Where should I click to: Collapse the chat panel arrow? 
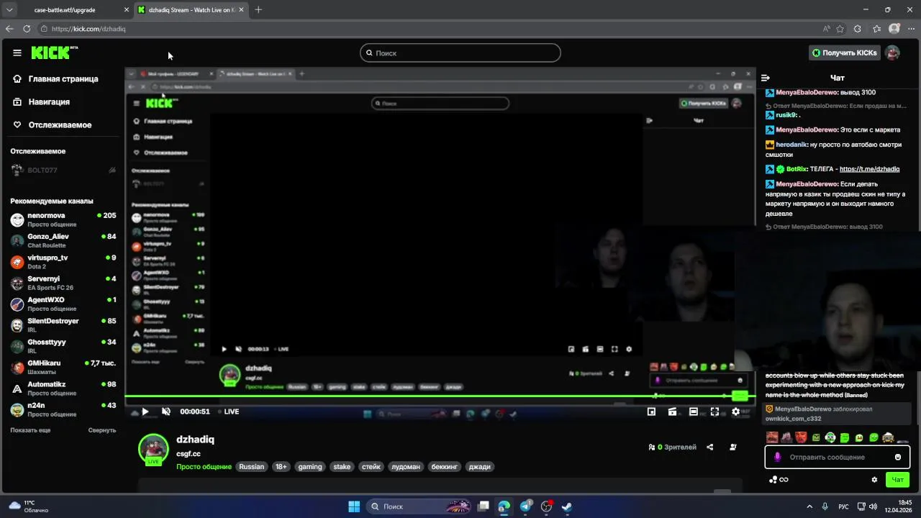click(x=766, y=78)
